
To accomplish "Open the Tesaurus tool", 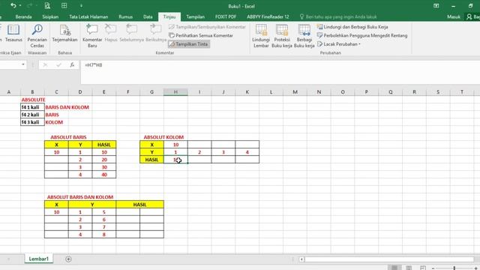I will click(x=13, y=33).
